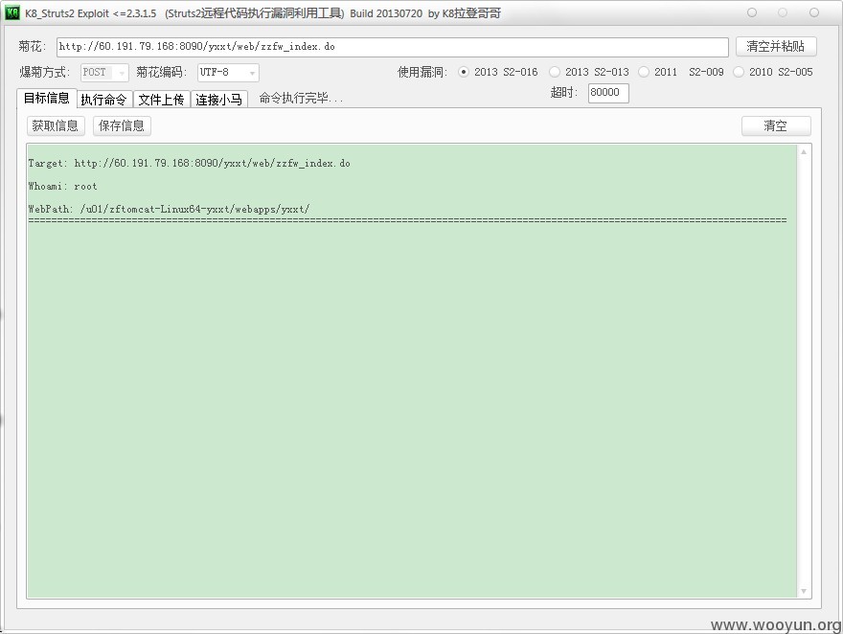
Task: Select the 2010 S2-005 vulnerability radio button
Action: (739, 72)
